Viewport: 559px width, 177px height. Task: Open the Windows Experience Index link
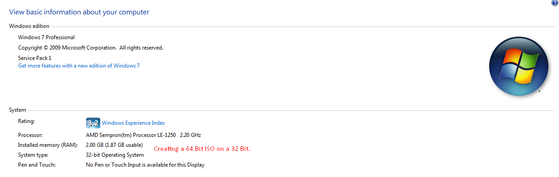(133, 123)
